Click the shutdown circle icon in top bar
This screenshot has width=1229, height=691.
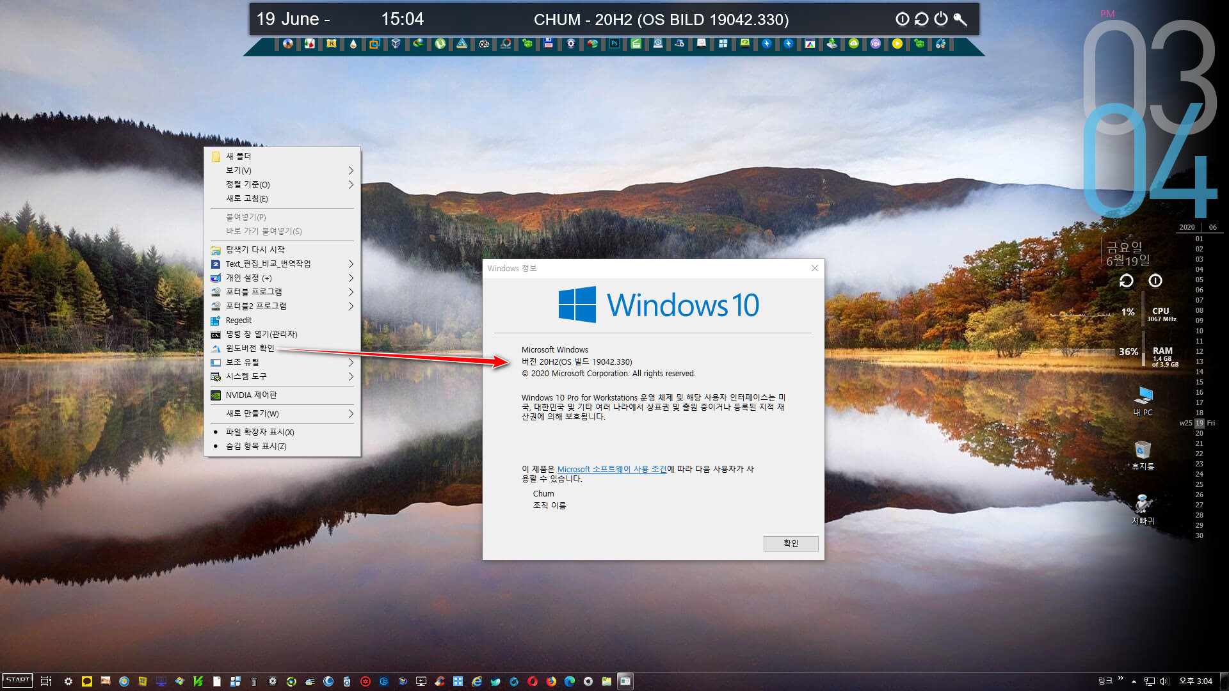point(902,19)
